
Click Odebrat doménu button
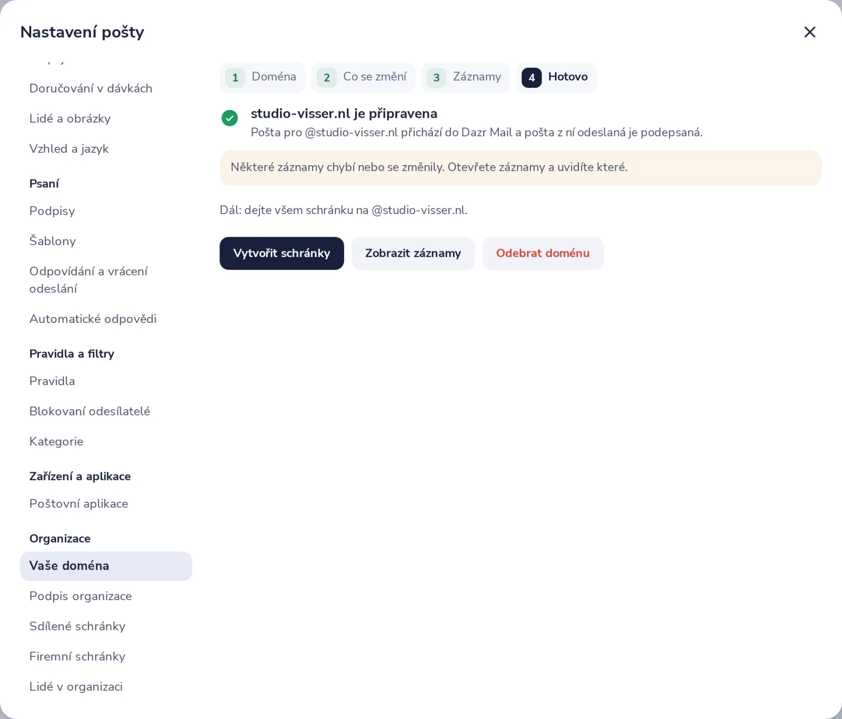coord(543,254)
